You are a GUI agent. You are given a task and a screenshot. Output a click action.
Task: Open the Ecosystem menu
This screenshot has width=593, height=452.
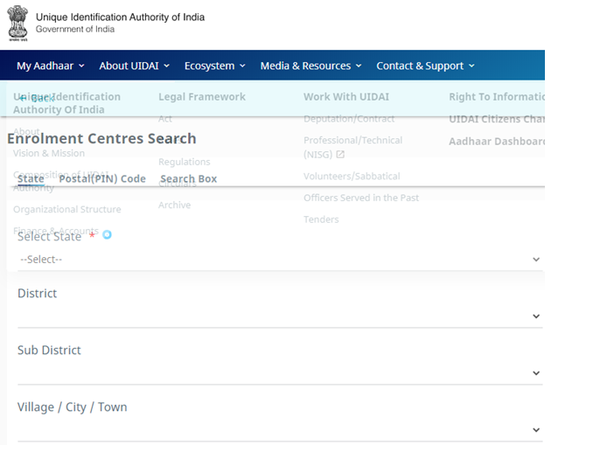215,66
